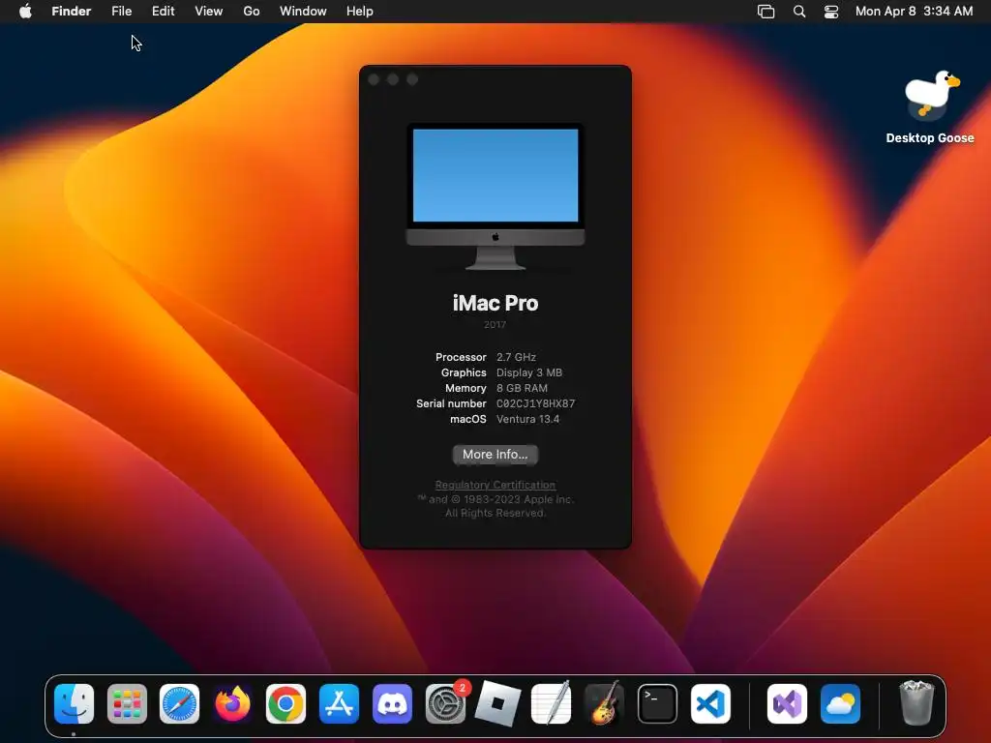Image resolution: width=991 pixels, height=743 pixels.
Task: Open TextEdit in the dock
Action: click(551, 704)
